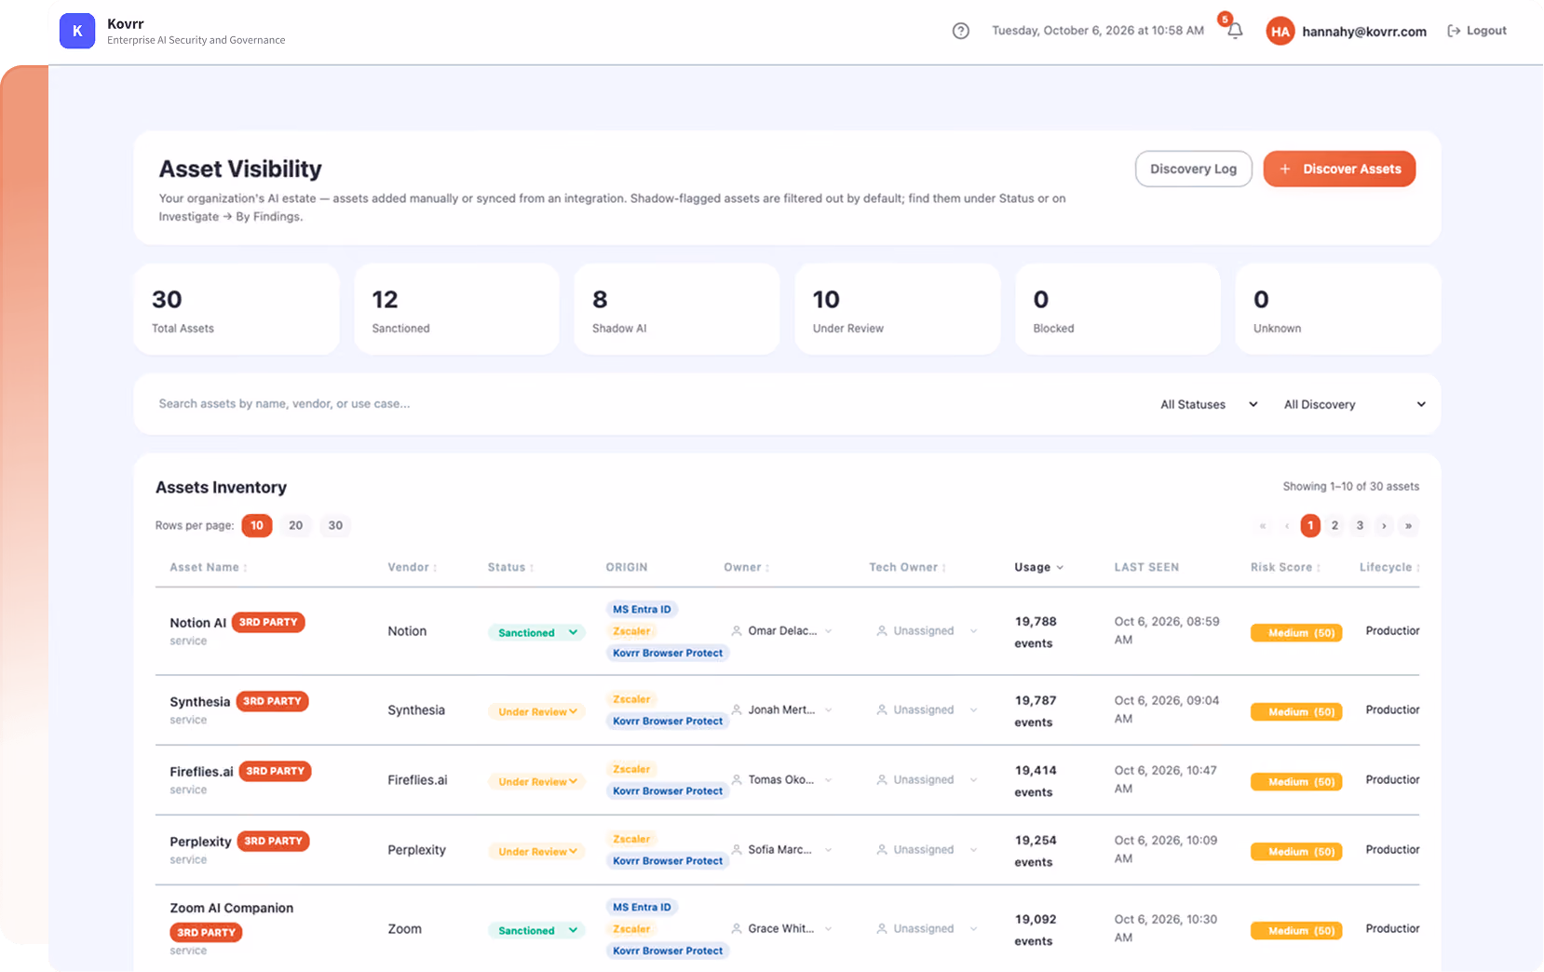This screenshot has height=972, width=1544.
Task: Click Medium (50) risk badge for Fireflies.ai
Action: [1296, 781]
